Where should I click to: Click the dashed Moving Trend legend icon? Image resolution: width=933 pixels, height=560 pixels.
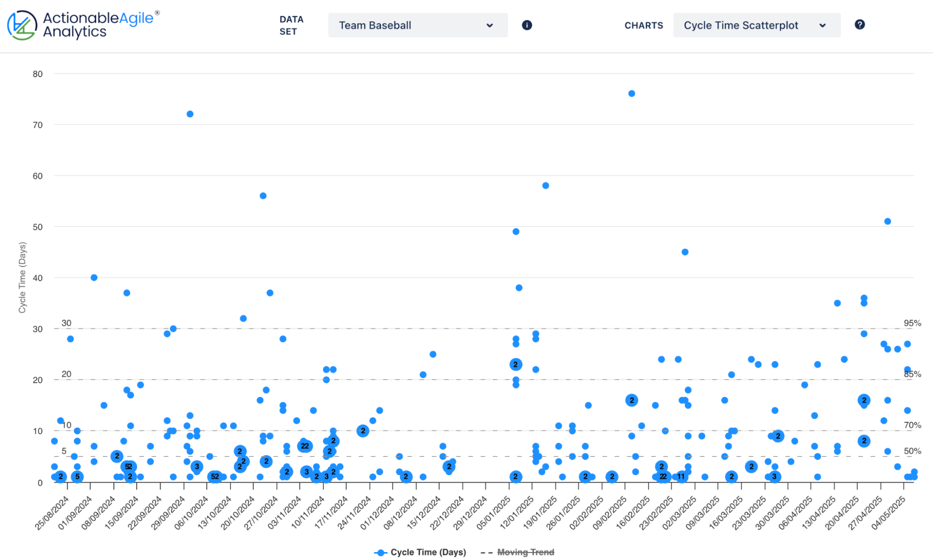coord(486,553)
